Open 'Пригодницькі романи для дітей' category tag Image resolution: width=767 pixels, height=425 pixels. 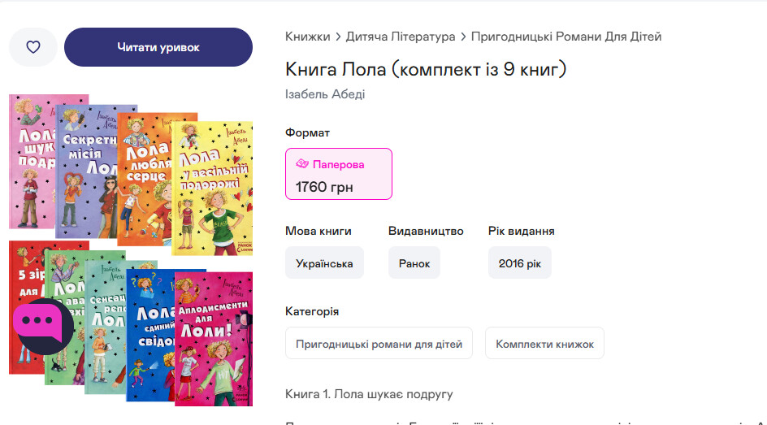(379, 344)
